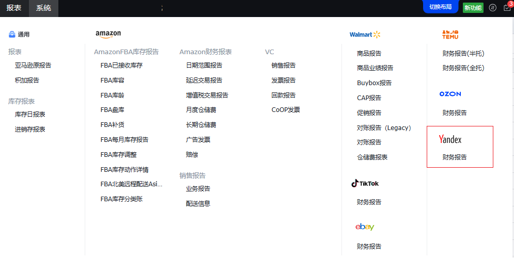Open VC 回款报告
The height and width of the screenshot is (258, 514).
284,95
